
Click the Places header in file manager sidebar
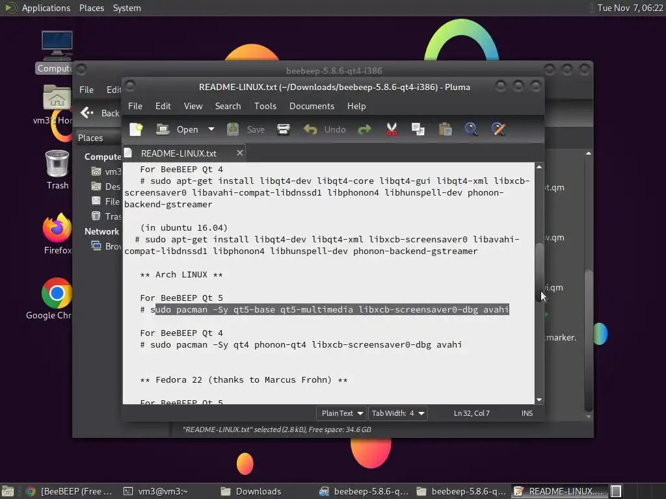click(90, 138)
